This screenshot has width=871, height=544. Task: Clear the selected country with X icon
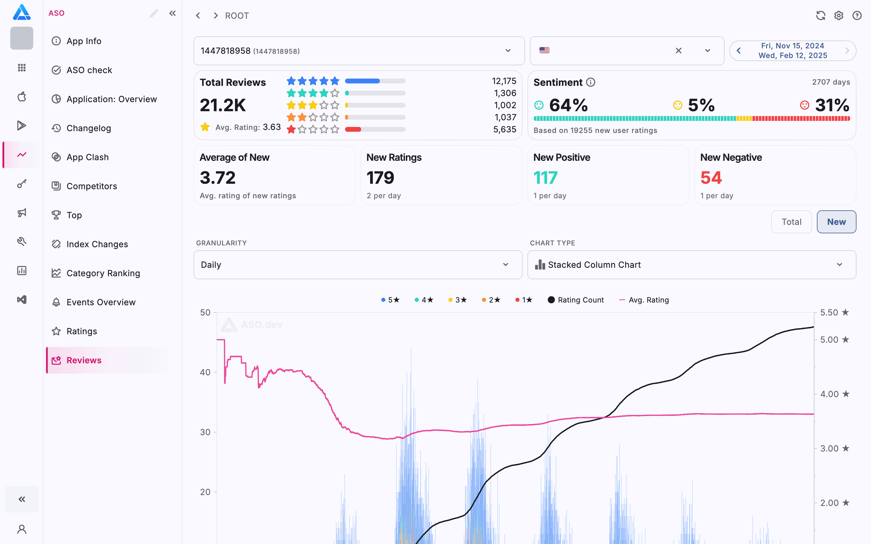(678, 51)
